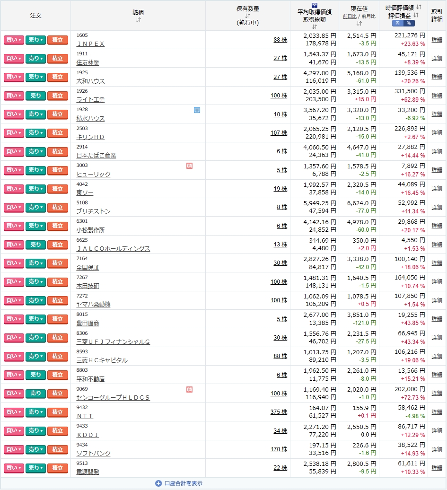Open the 三菱UFJフィナンシャルG stock link

[x=113, y=342]
